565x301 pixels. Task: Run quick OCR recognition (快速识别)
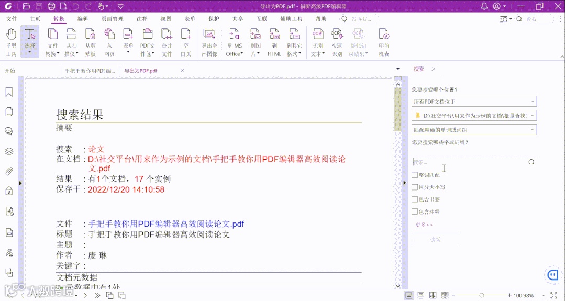(x=337, y=42)
